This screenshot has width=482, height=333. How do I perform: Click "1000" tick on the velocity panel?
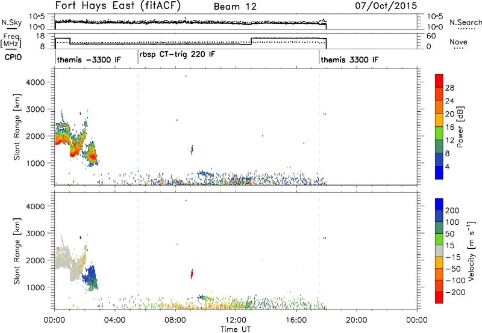coord(36,287)
